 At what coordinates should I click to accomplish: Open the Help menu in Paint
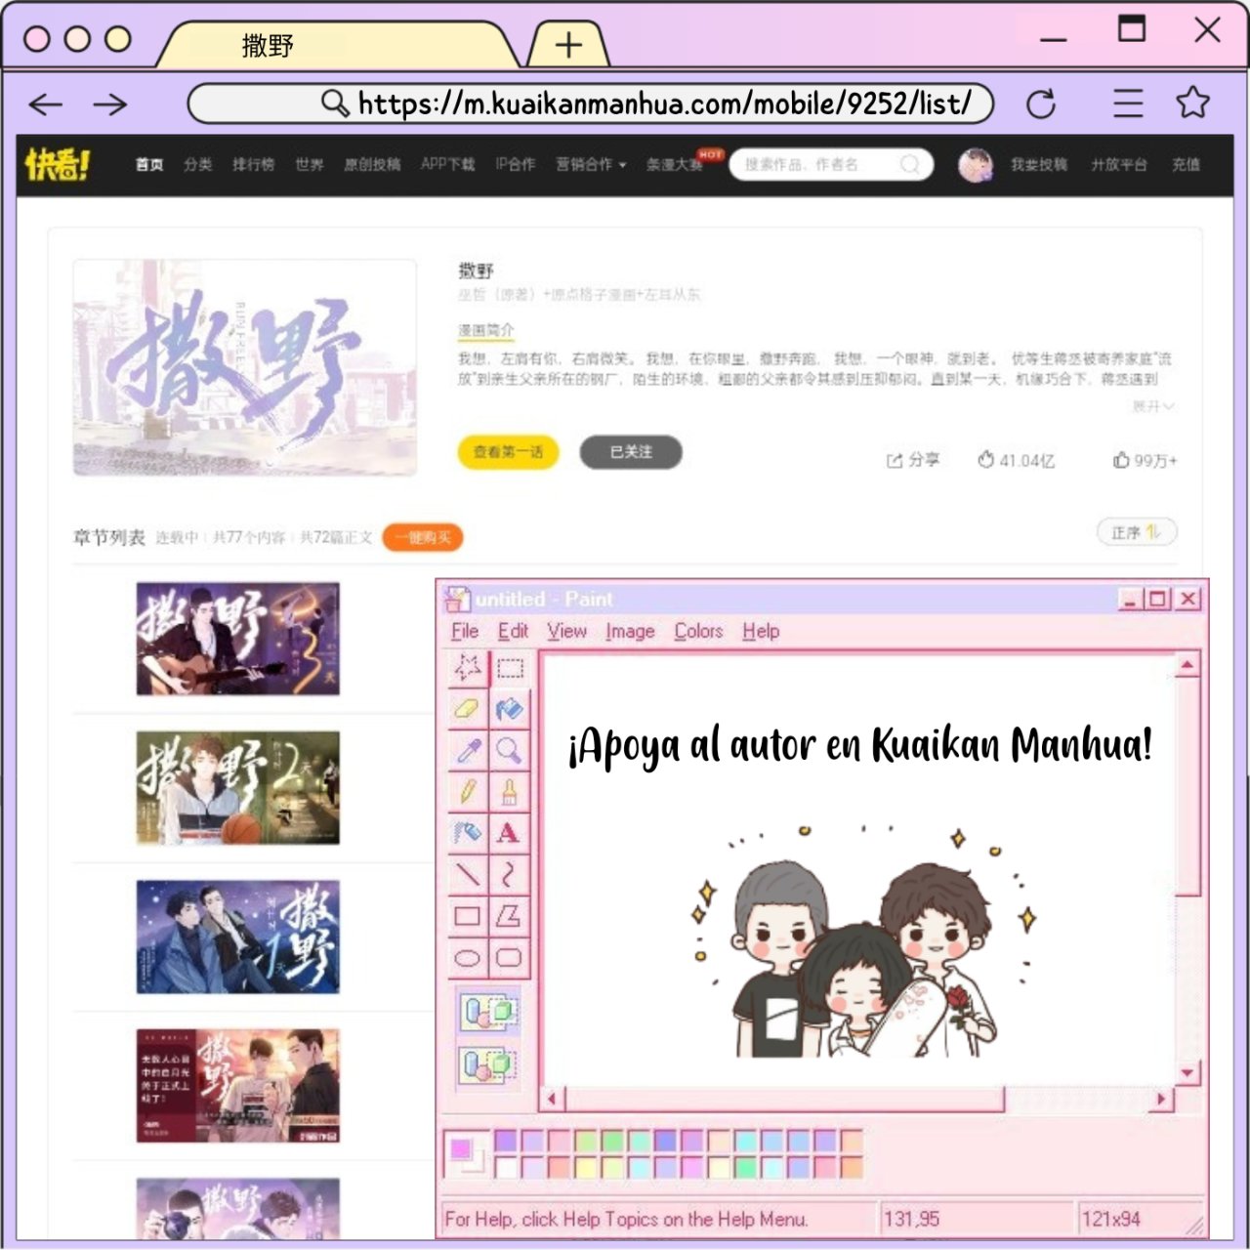point(760,631)
